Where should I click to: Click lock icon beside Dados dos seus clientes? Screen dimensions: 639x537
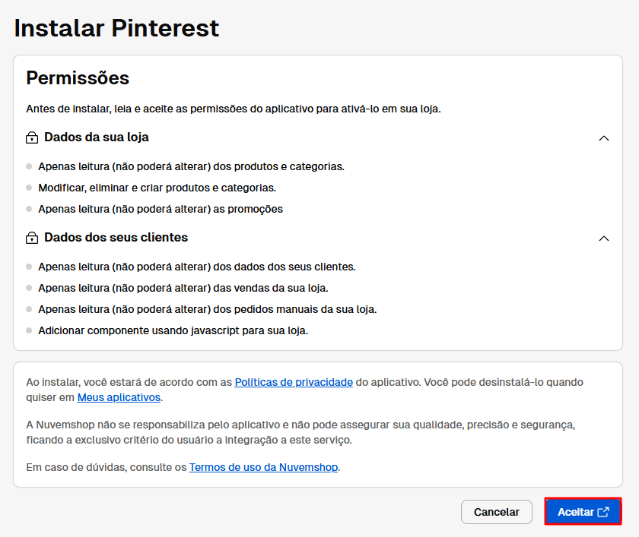point(32,238)
